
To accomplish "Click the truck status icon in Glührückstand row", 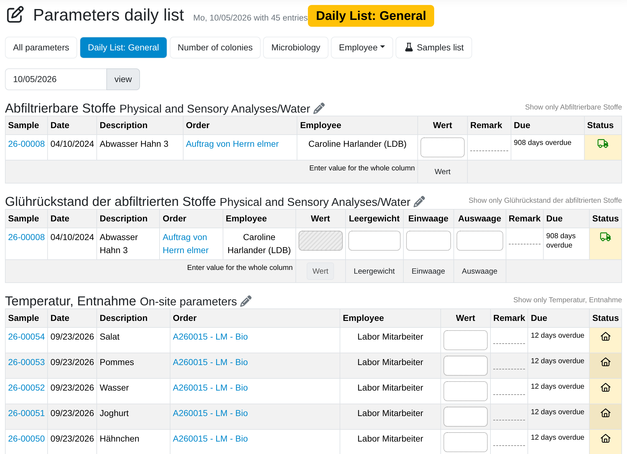I will point(605,237).
